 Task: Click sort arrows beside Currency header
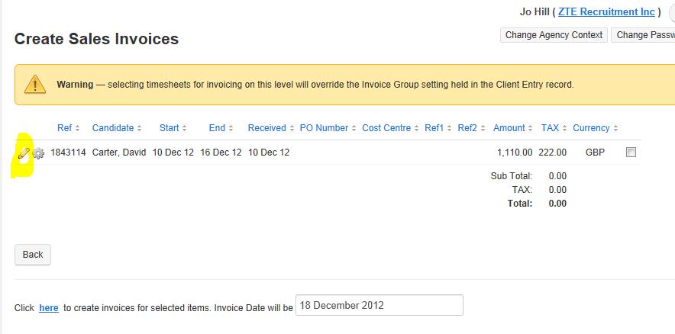pyautogui.click(x=616, y=128)
